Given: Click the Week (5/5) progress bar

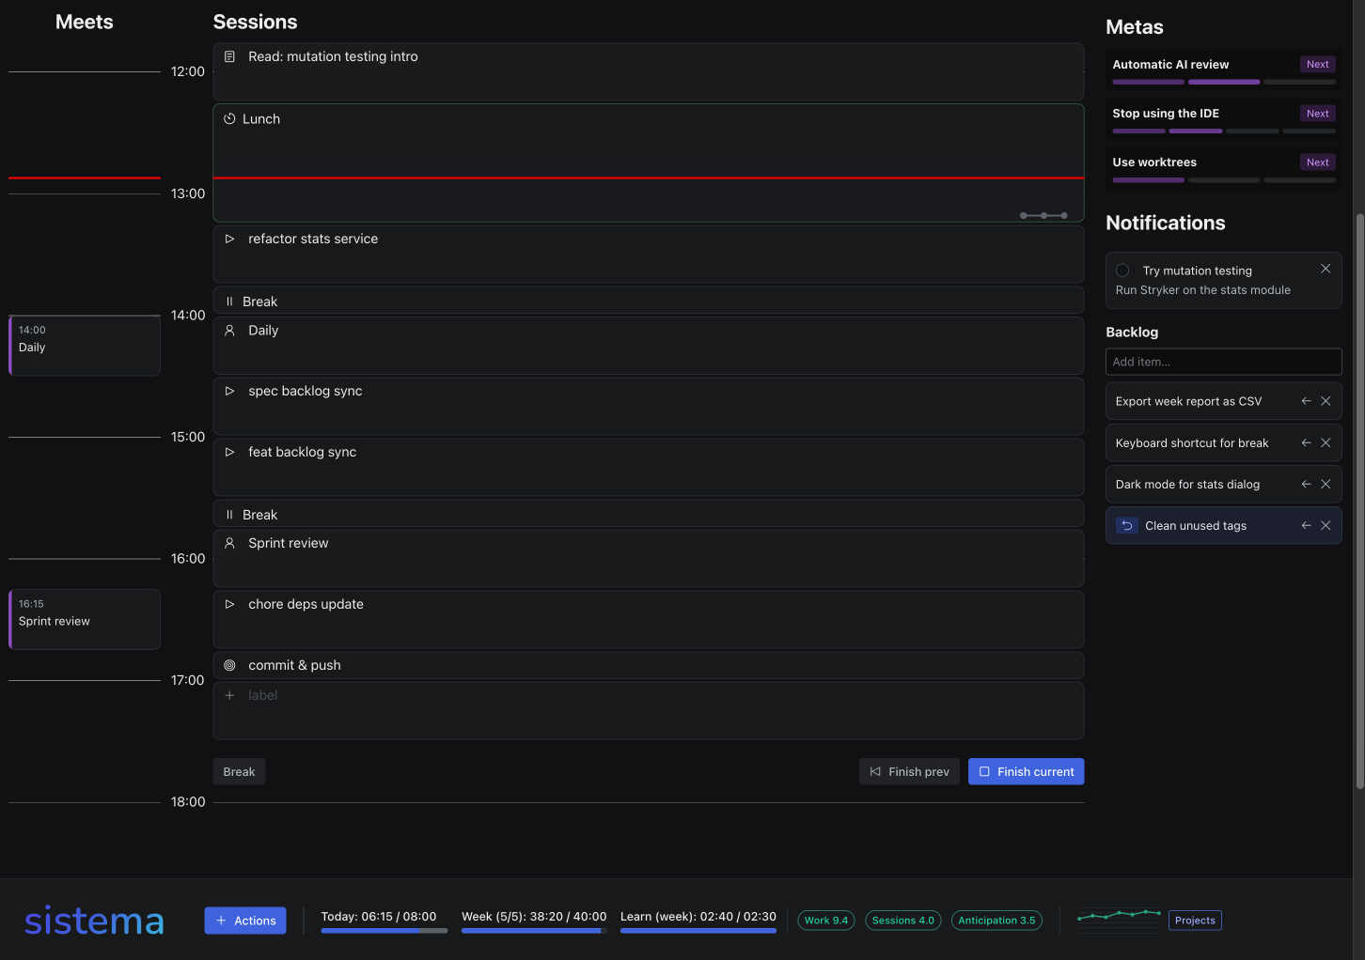Looking at the screenshot, I should pos(534,931).
